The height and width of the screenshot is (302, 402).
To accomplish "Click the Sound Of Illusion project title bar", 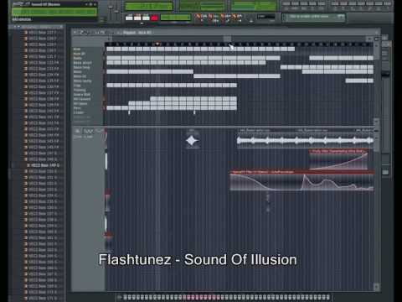I will click(x=54, y=4).
